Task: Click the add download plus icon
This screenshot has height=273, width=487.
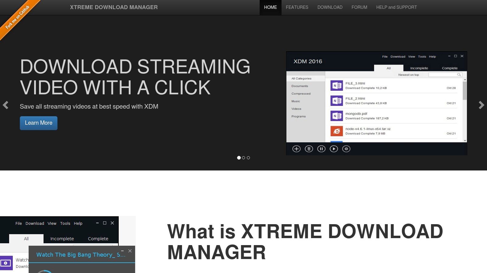Action: point(296,149)
